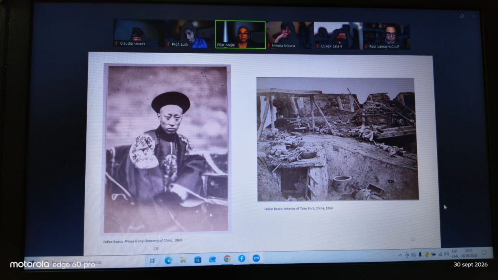498x280 pixels.
Task: Restore the Zoom window size
Action: coord(462,16)
